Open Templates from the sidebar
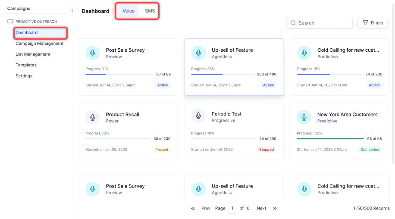 [26, 65]
